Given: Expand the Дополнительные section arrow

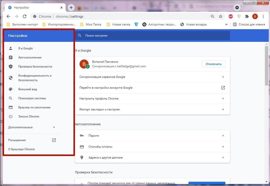Looking at the screenshot, I should click(54, 127).
